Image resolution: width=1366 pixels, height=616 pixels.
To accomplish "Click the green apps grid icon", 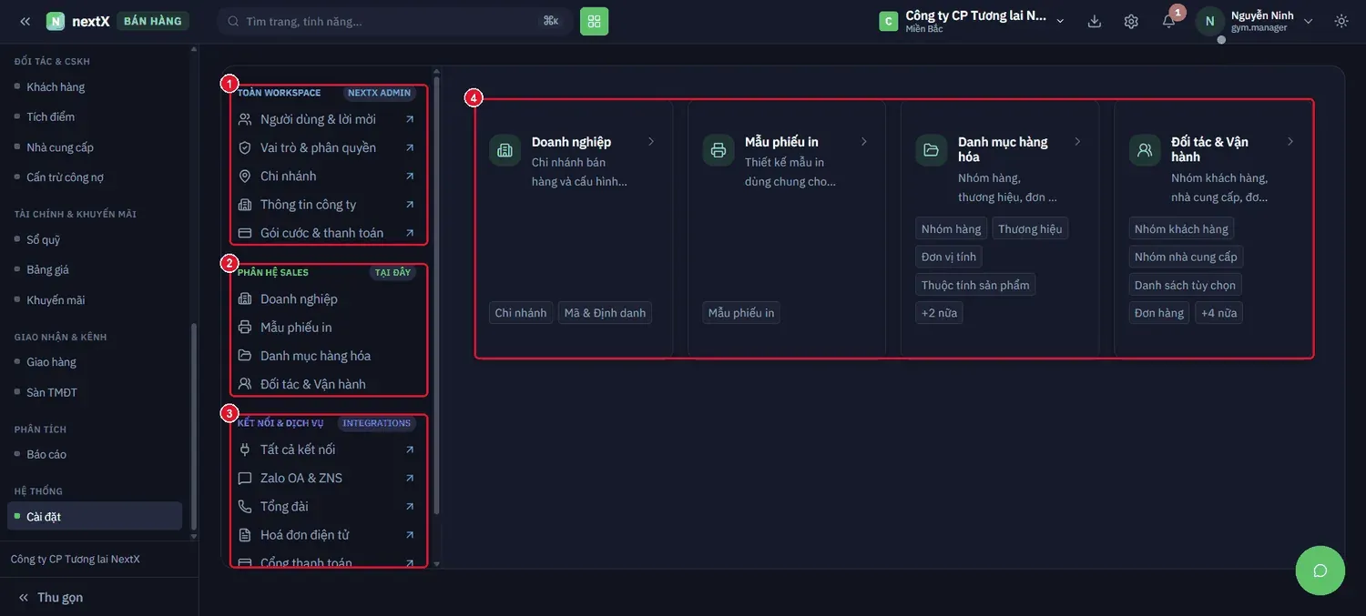I will 594,21.
